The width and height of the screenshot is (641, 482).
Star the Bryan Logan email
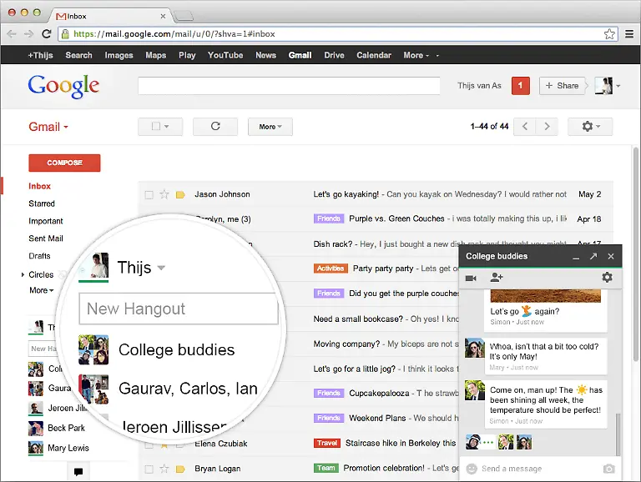coord(164,469)
